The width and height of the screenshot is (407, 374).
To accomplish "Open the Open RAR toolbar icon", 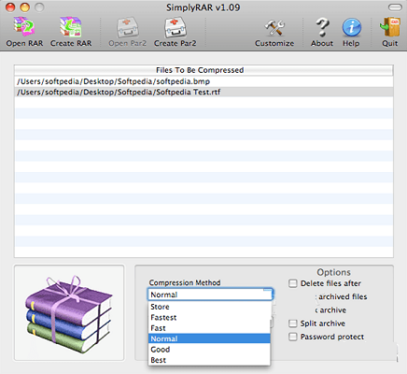I will 24,27.
